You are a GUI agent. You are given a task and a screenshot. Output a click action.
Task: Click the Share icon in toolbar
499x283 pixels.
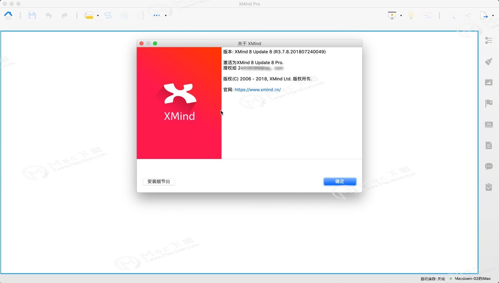[x=468, y=15]
